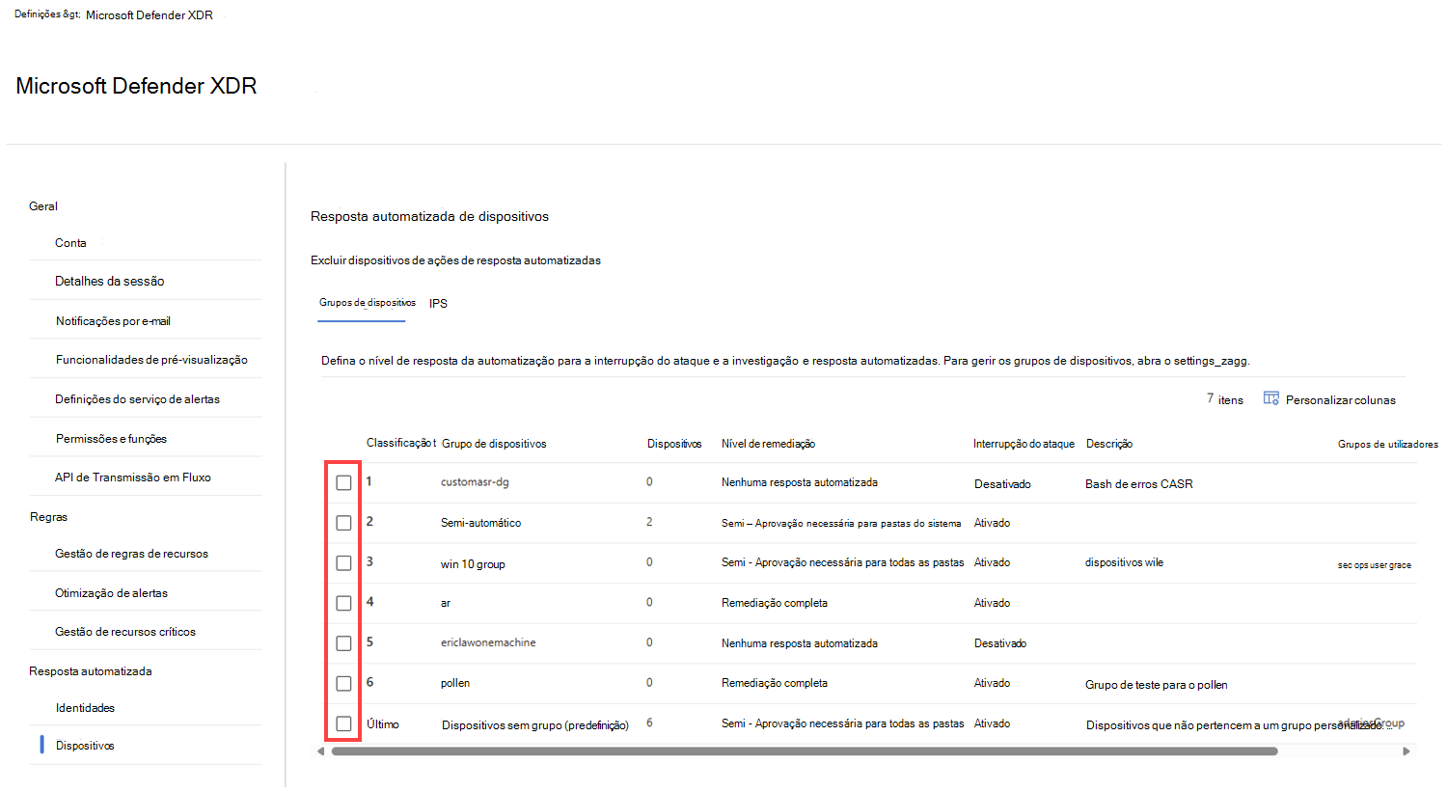The height and width of the screenshot is (791, 1448).
Task: Click sec ops user grace user group cell
Action: [1374, 565]
